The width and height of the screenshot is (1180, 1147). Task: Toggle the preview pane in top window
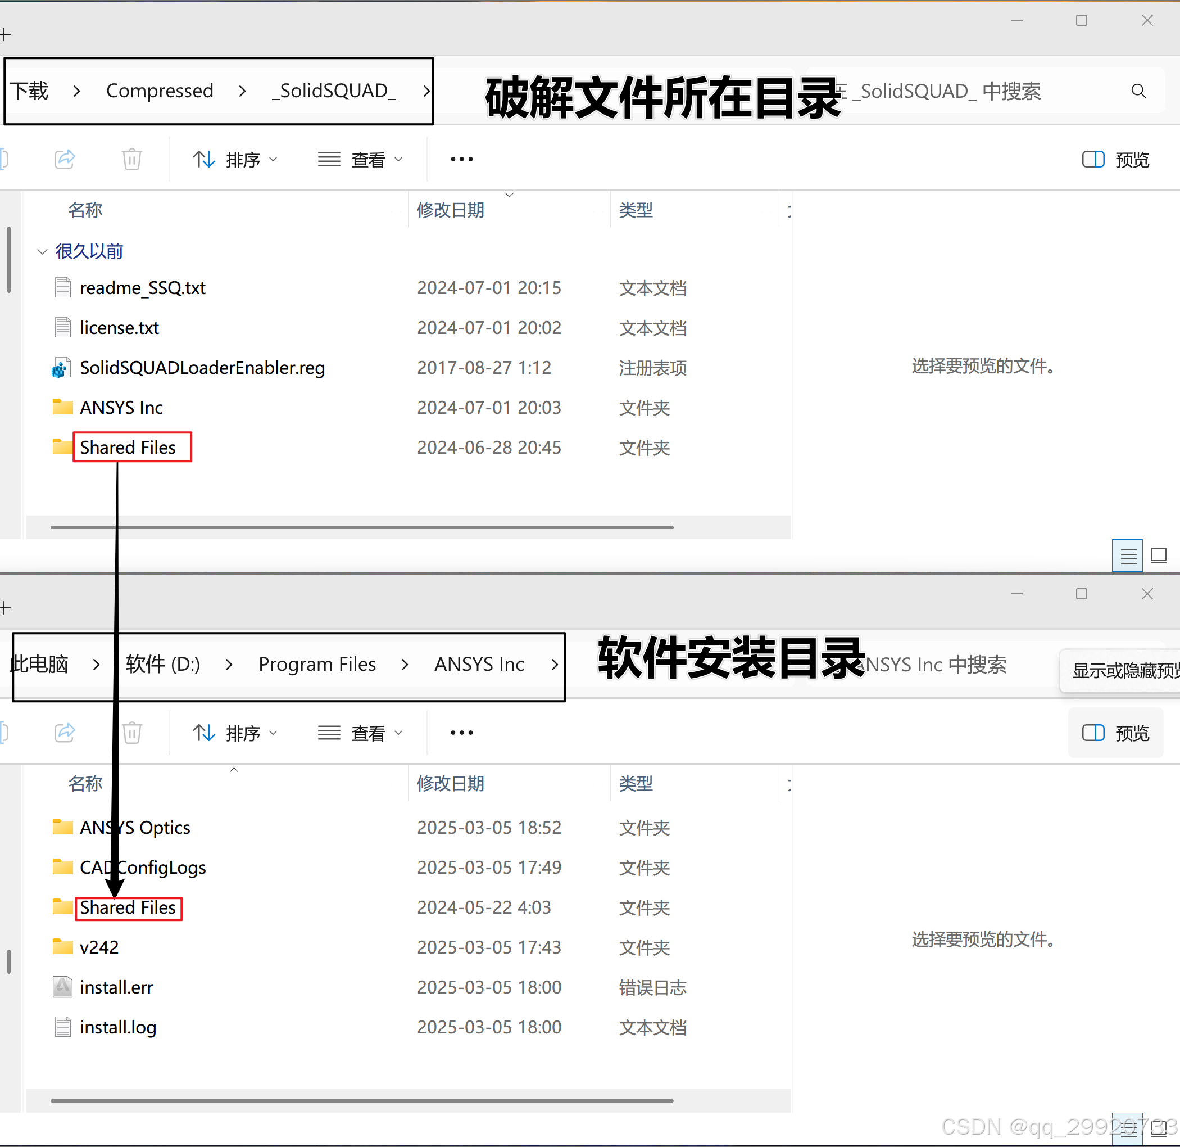tap(1115, 160)
